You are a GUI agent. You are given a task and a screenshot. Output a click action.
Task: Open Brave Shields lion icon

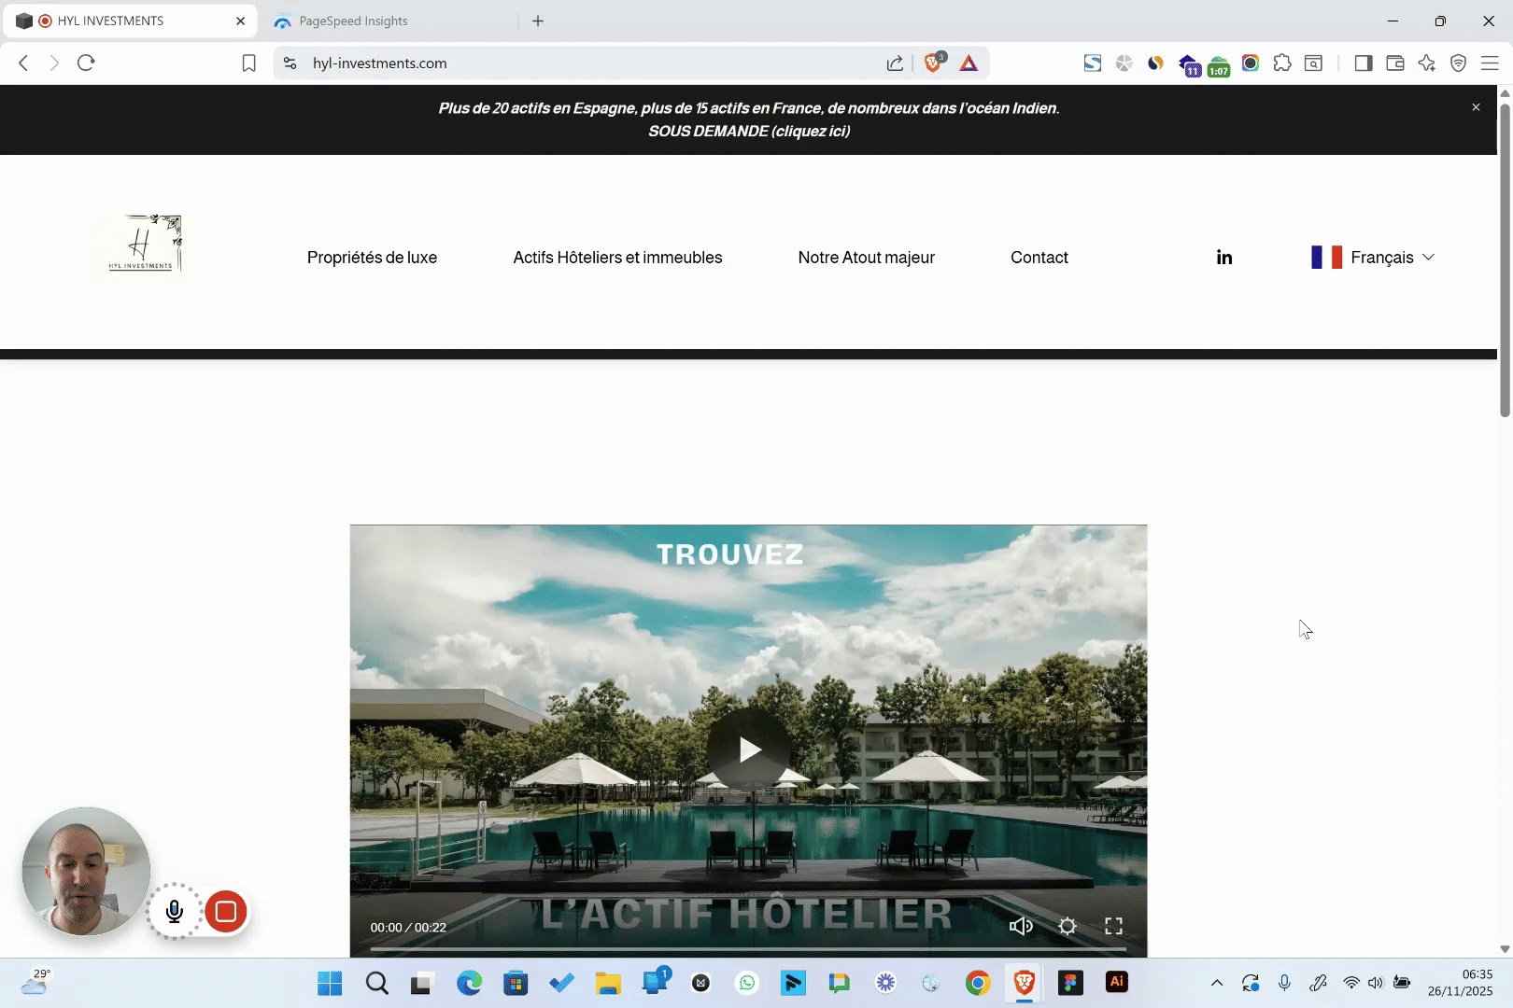coord(932,63)
